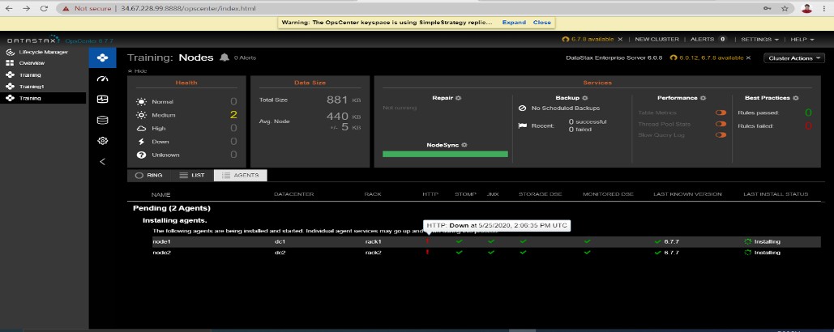The width and height of the screenshot is (834, 332).
Task: Click the NAME column header
Action: (x=160, y=194)
